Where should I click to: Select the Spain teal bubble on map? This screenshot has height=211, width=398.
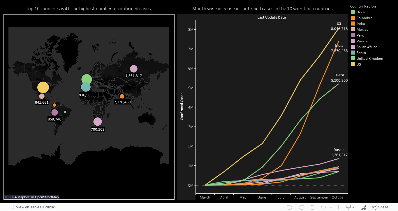[x=86, y=87]
